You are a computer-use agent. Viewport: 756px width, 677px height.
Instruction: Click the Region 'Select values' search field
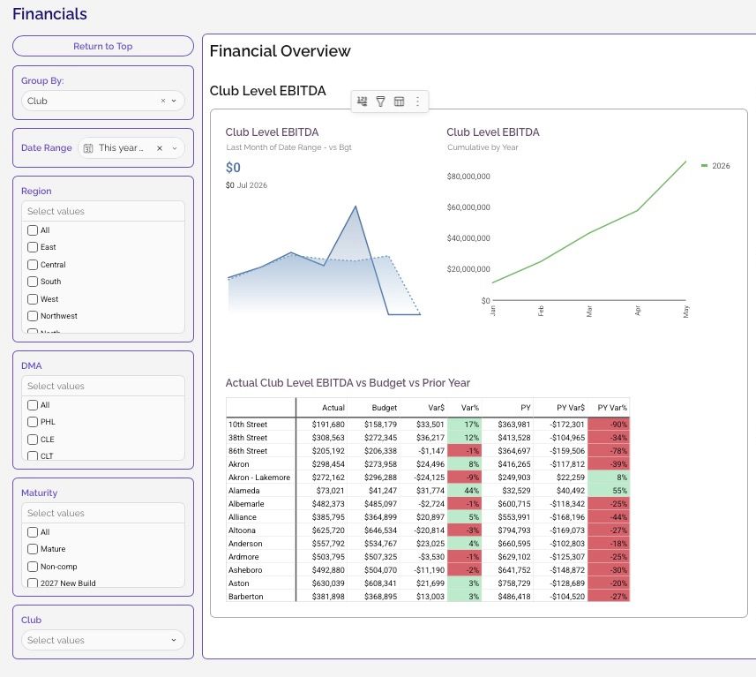[x=102, y=211]
